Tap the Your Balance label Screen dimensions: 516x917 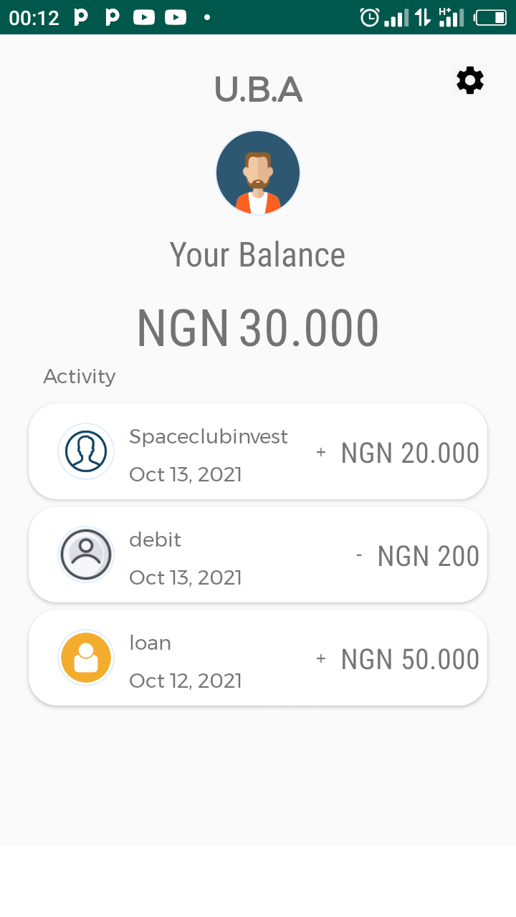coord(257,255)
